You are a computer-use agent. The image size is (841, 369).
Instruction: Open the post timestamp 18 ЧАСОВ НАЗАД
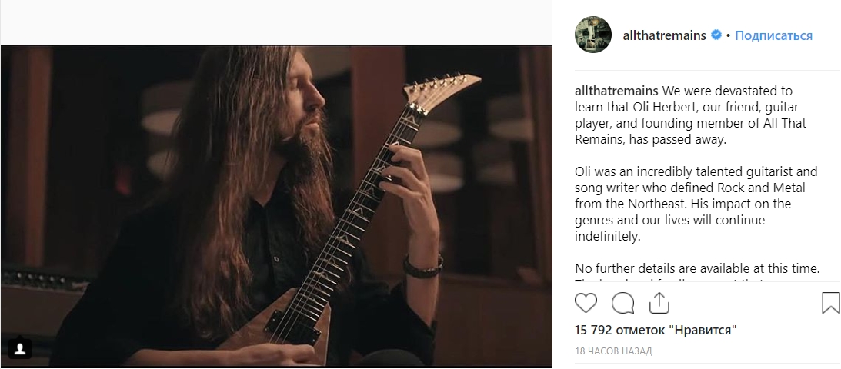tap(614, 351)
